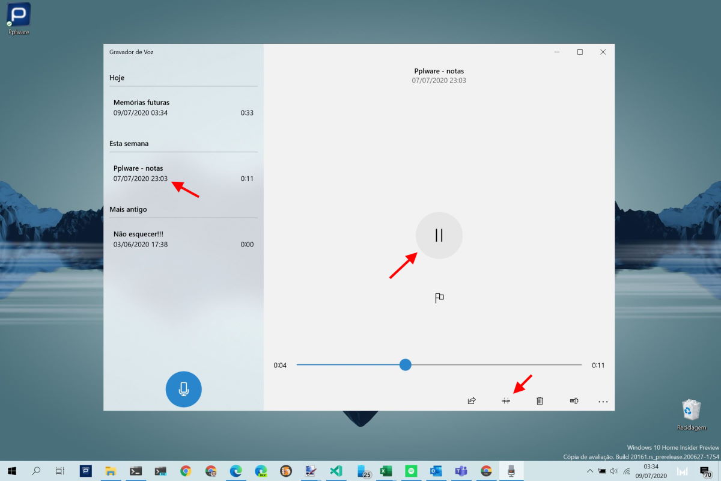721x481 pixels.
Task: Rename the current recording
Action: [574, 401]
